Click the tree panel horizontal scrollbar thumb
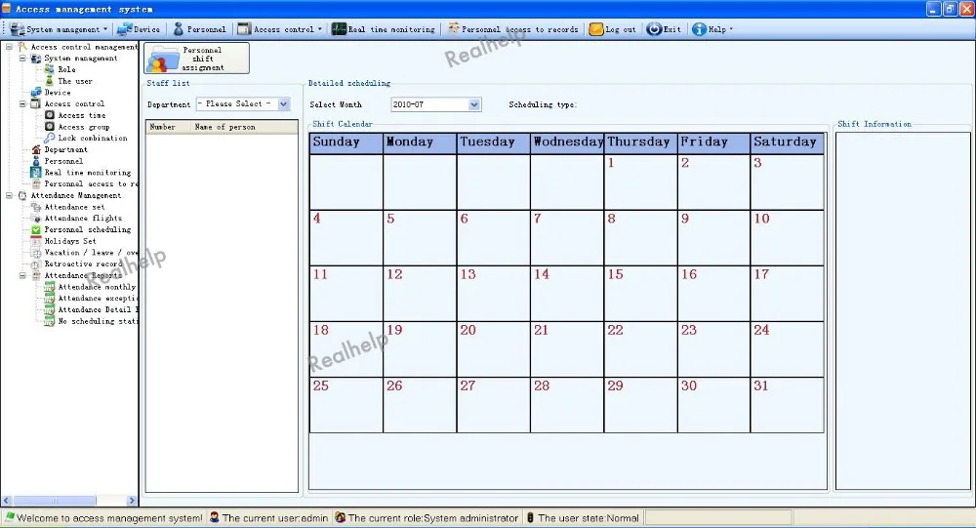 [54, 500]
